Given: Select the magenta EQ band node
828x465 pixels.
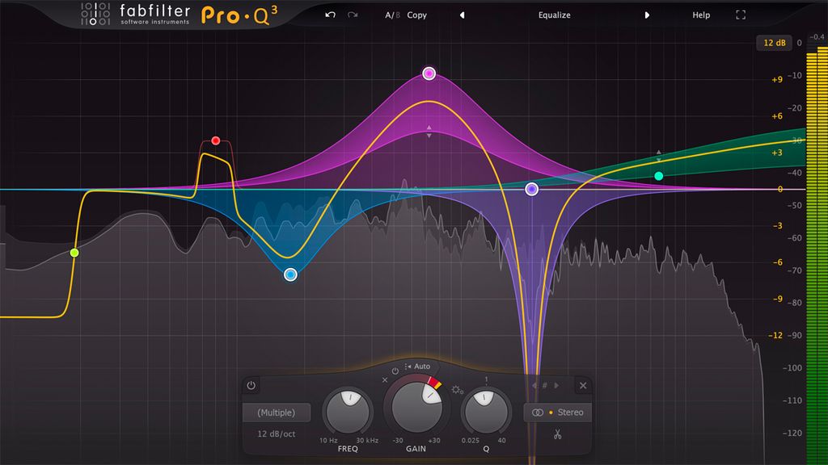Looking at the screenshot, I should pos(429,73).
